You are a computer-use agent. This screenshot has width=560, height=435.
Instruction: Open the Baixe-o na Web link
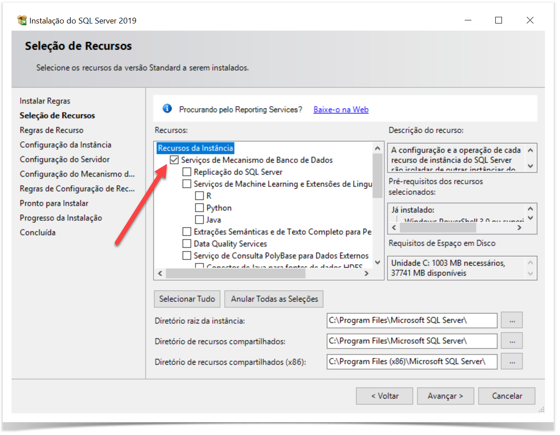pos(341,109)
